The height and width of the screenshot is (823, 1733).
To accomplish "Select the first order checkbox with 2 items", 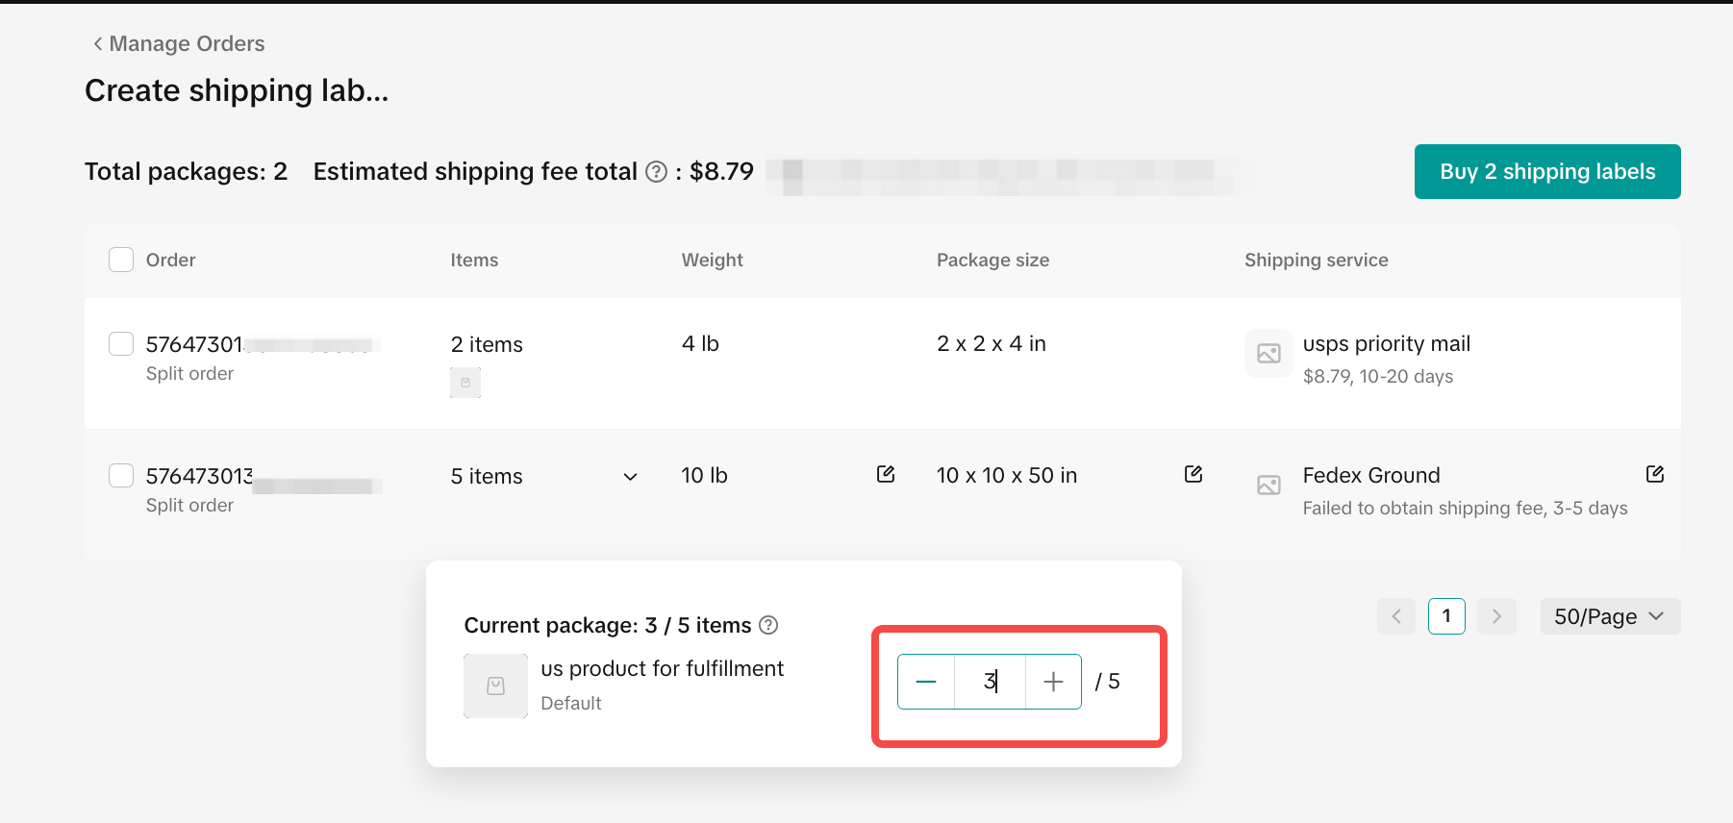I will [121, 344].
